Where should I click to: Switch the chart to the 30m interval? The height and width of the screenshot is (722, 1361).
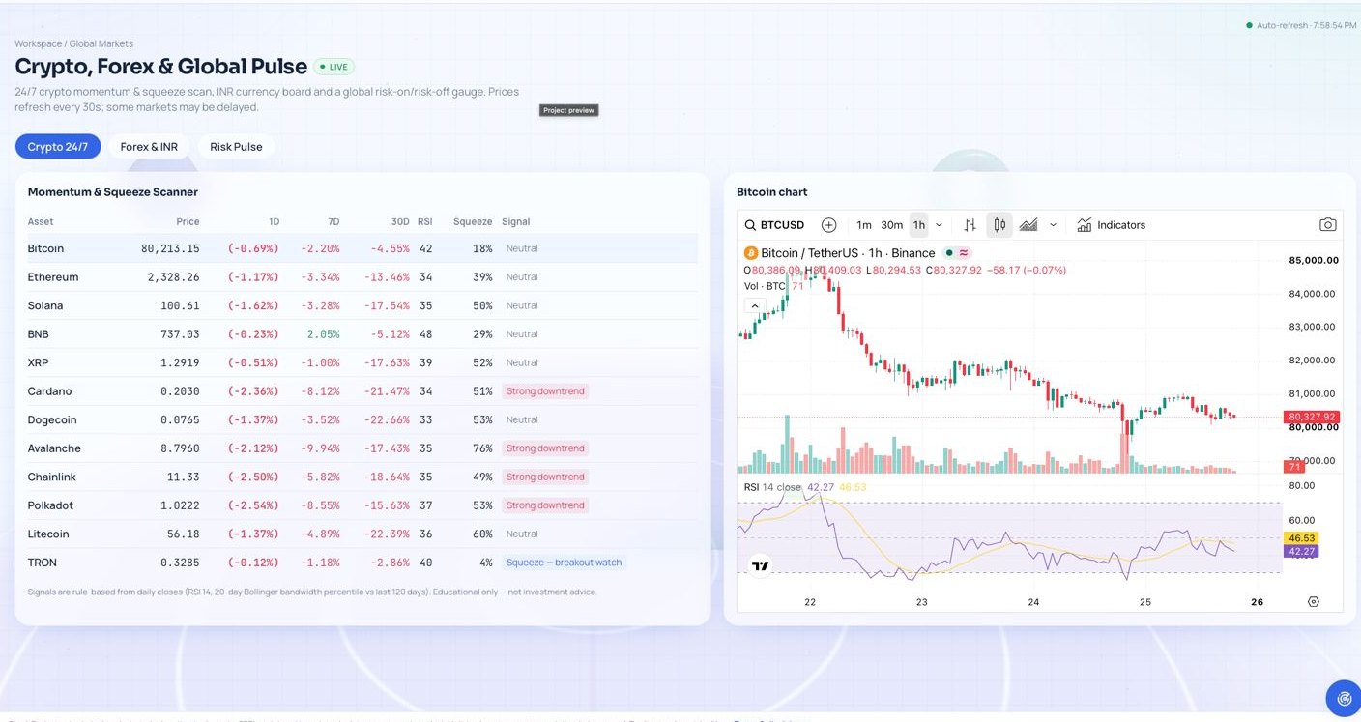[x=891, y=225]
